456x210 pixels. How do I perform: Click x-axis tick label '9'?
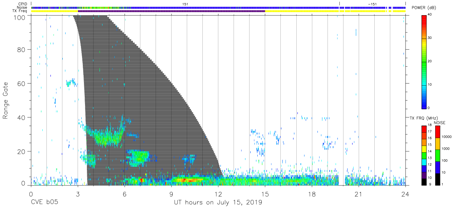tap(171, 194)
